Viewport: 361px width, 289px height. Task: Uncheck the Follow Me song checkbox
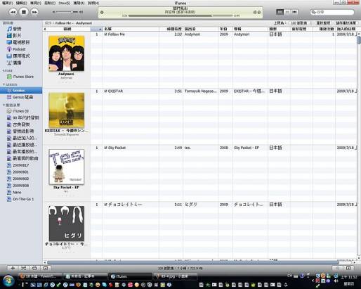(105, 34)
